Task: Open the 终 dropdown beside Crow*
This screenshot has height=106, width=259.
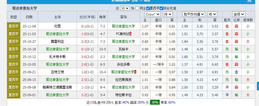Action: coord(168,14)
